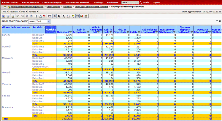222x121 pixels.
Task: Click help question mark on page-by bar
Action: pos(217,21)
